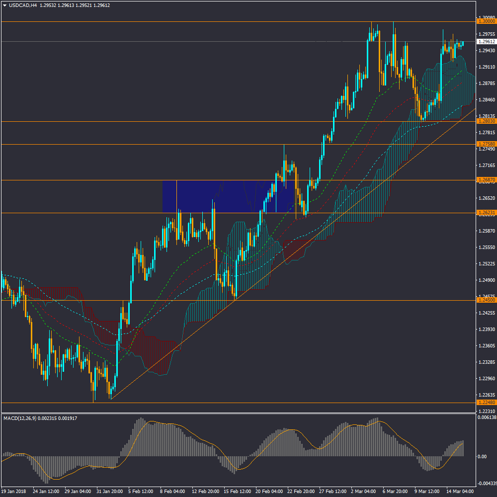497x497 pixels.
Task: Click the 5 Feb 12:00 time label
Action: tap(141, 491)
